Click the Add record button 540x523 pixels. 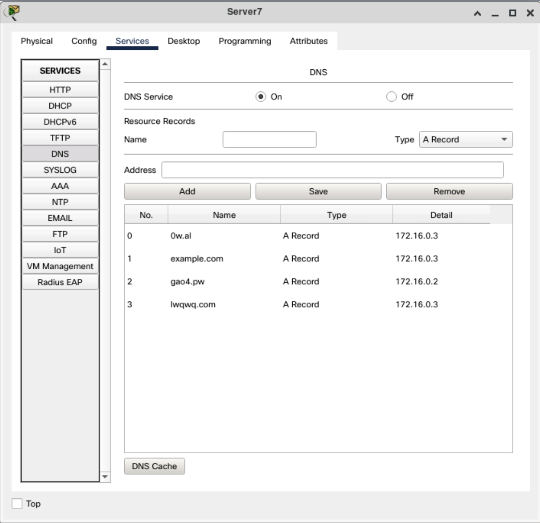tap(187, 191)
